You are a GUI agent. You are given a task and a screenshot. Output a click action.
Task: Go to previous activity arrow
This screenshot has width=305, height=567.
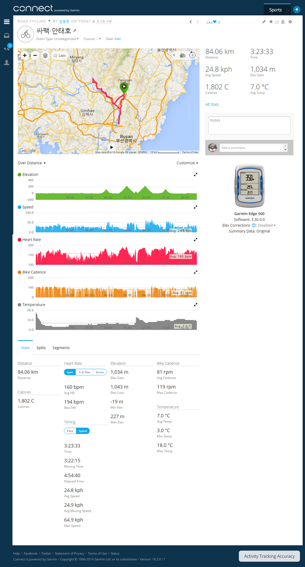pyautogui.click(x=191, y=21)
